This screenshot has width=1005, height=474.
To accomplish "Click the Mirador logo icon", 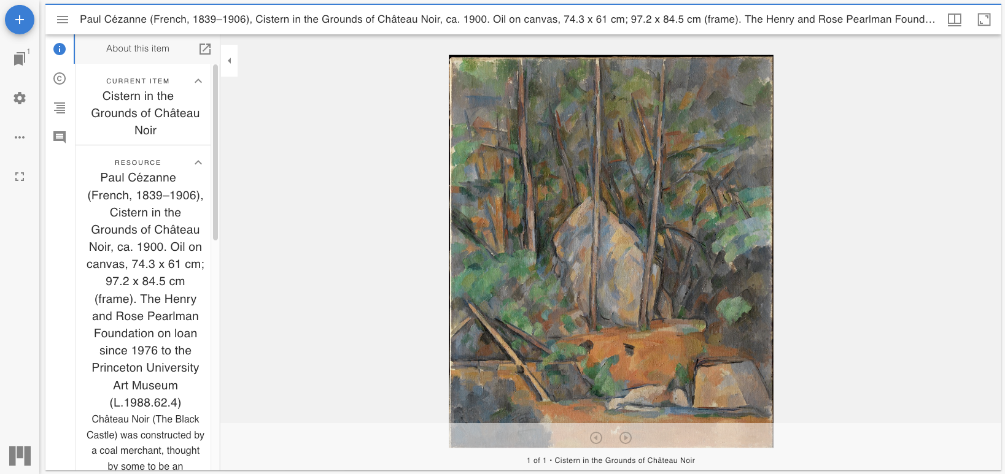I will coord(20,456).
